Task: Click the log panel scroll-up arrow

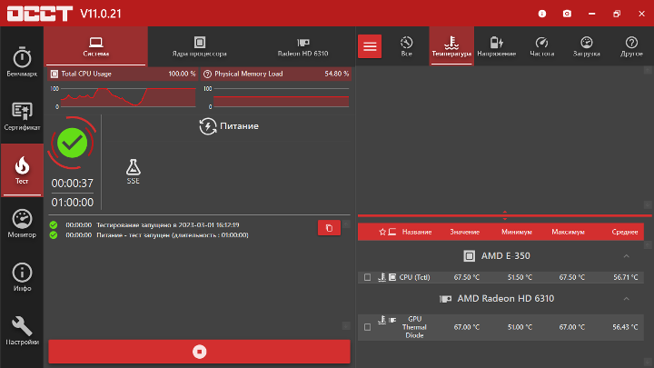Action: pos(346,225)
